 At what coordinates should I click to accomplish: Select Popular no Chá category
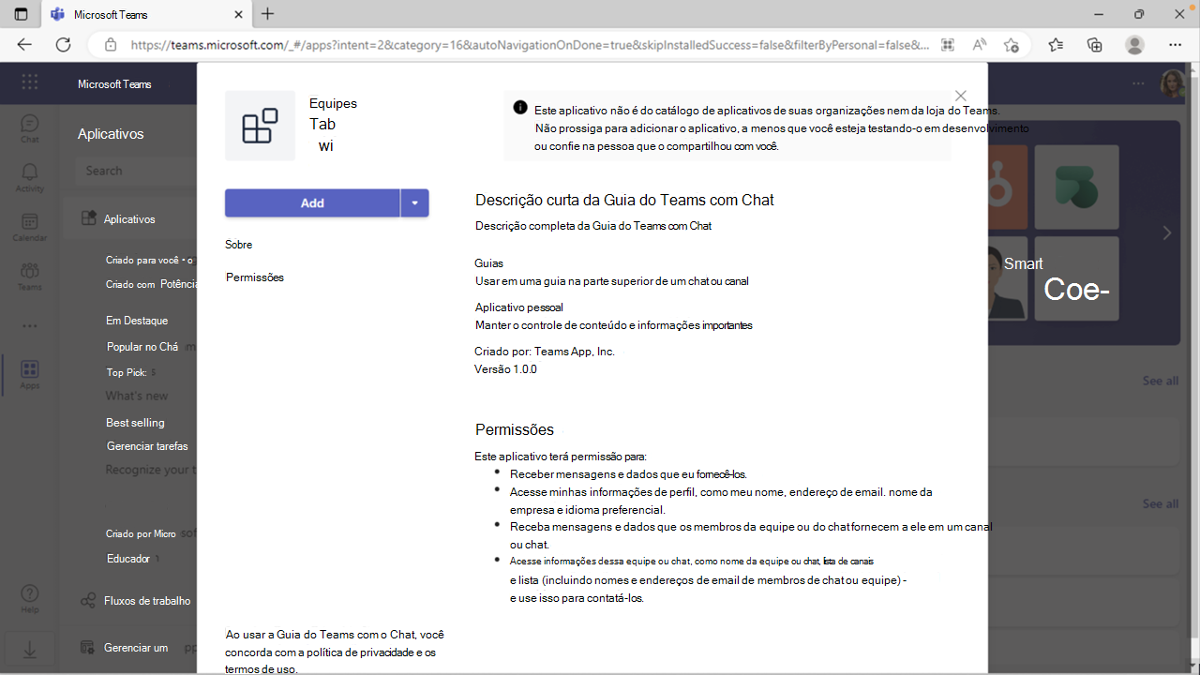click(142, 347)
